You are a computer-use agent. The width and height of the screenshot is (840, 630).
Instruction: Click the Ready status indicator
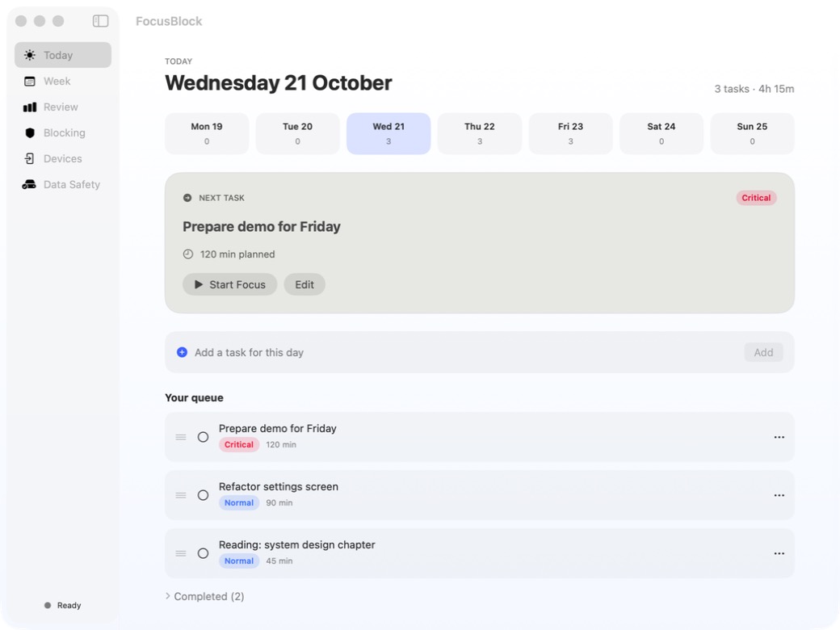63,605
